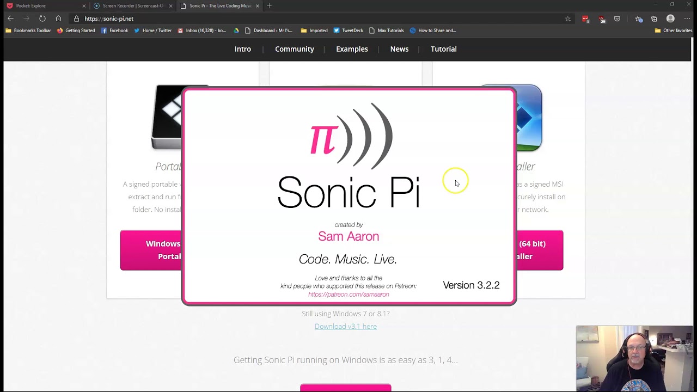This screenshot has width=697, height=392.
Task: Open the Home / Twitter bookmark
Action: coord(153,30)
